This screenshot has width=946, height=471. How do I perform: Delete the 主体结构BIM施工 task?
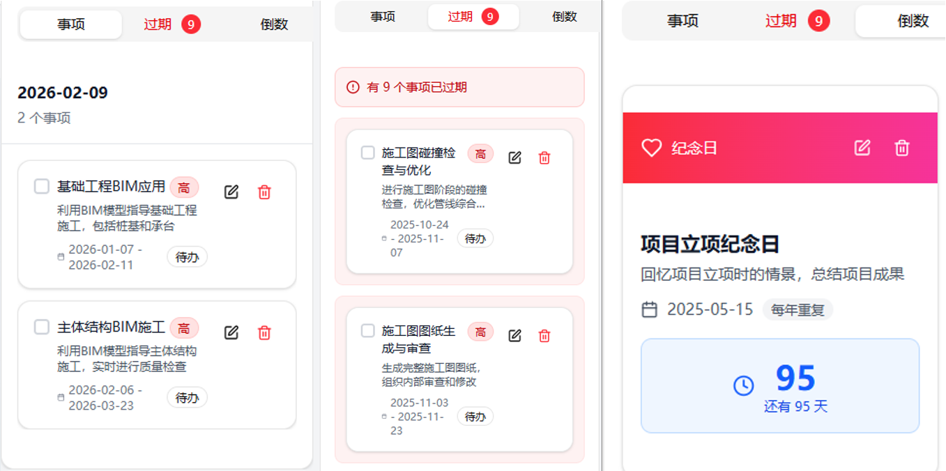point(264,333)
